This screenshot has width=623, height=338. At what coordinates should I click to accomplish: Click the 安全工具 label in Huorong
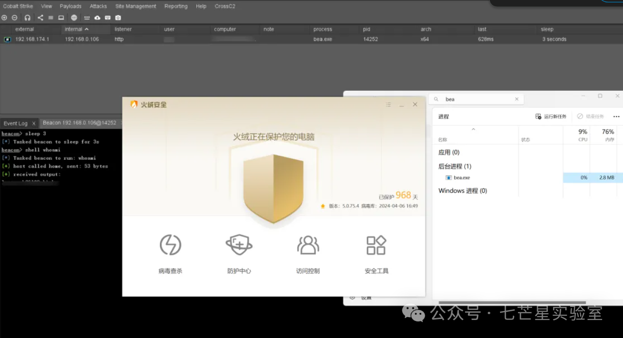377,271
